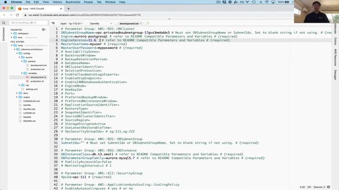Viewport: 339px width, 190px height.
Task: Collapse the variables folder
Action: [x=22, y=73]
